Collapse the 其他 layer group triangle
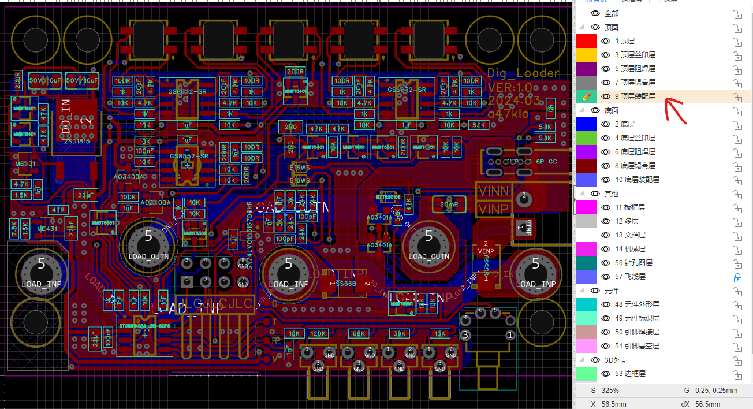 click(x=581, y=194)
